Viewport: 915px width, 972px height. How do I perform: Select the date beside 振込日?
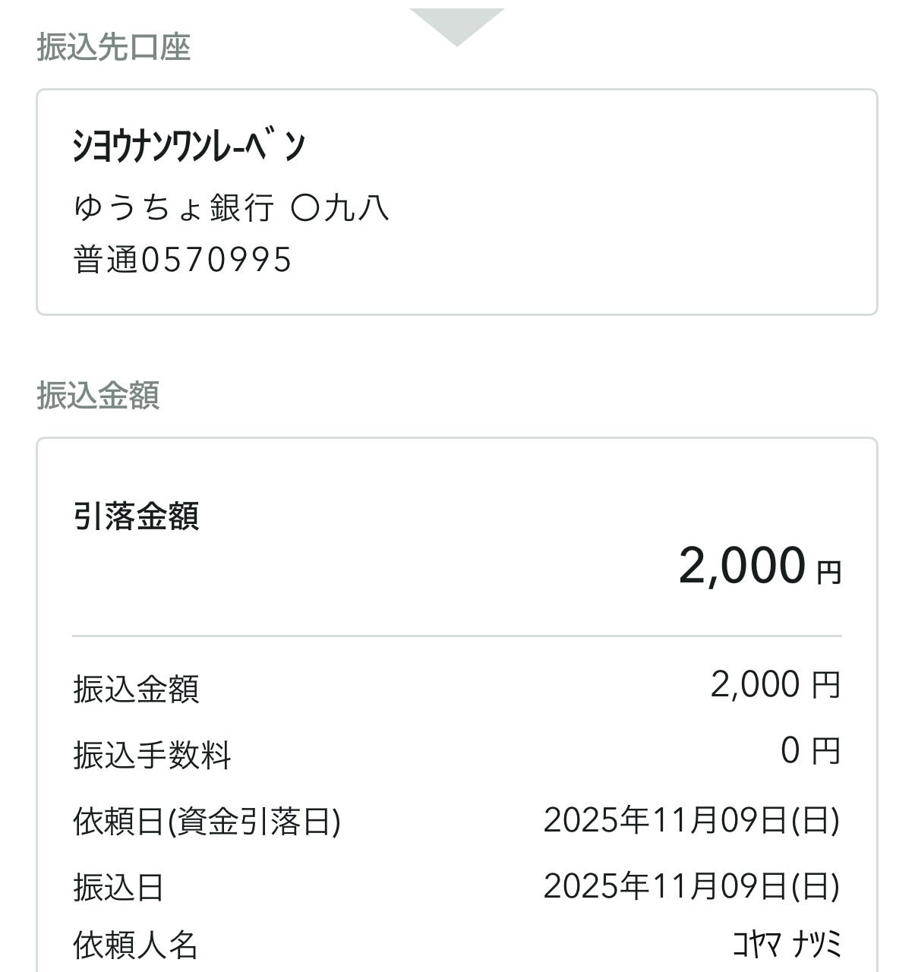691,885
